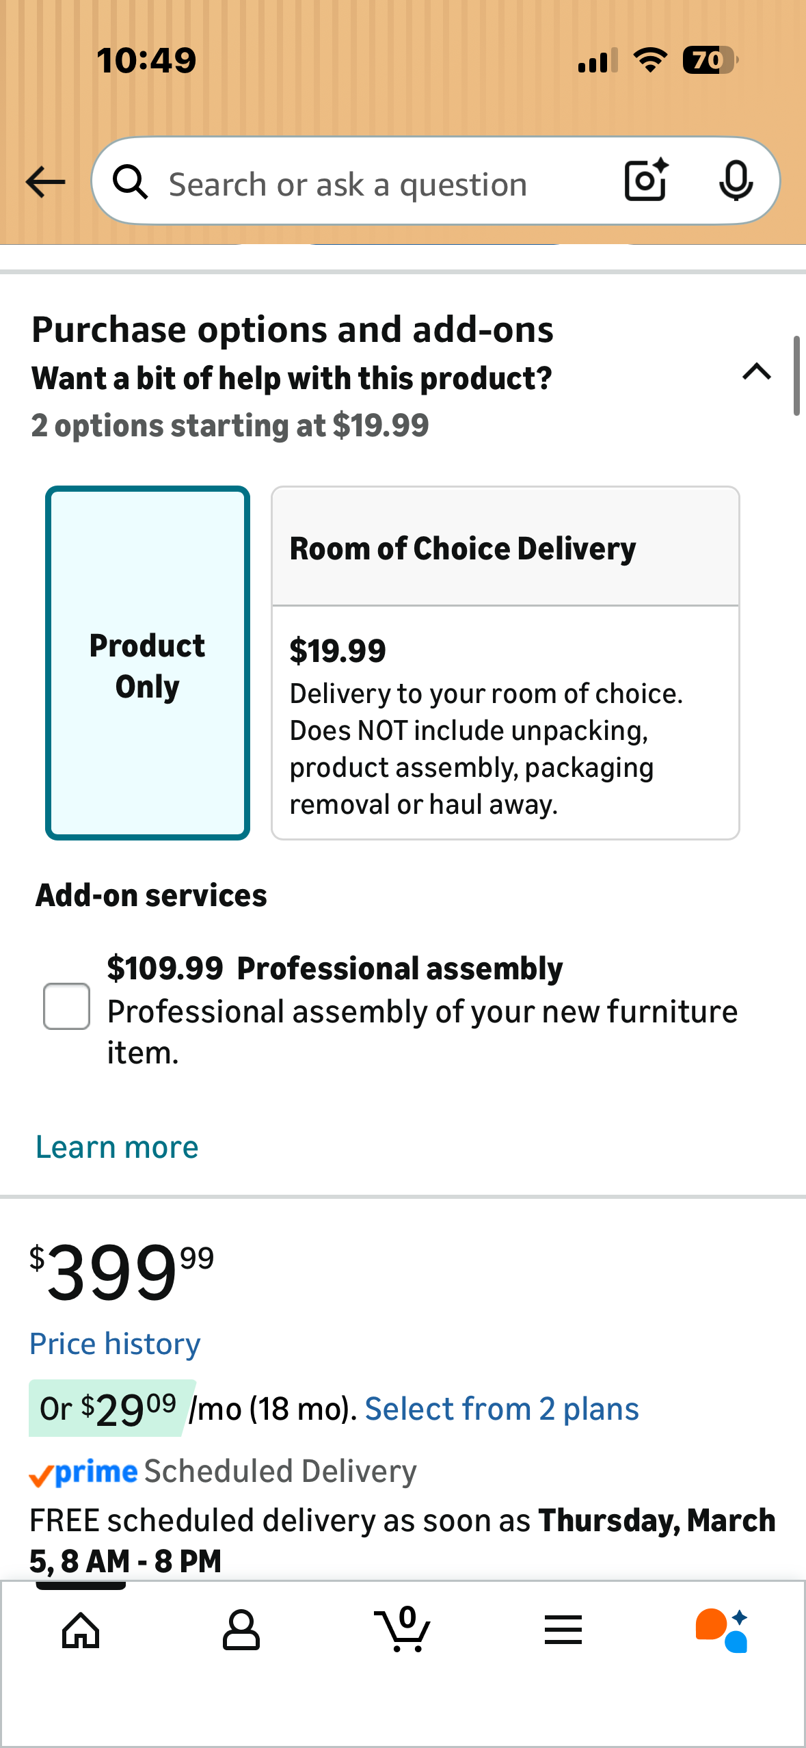Viewport: 806px width, 1748px height.
Task: Open camera lens visual search
Action: point(645,181)
